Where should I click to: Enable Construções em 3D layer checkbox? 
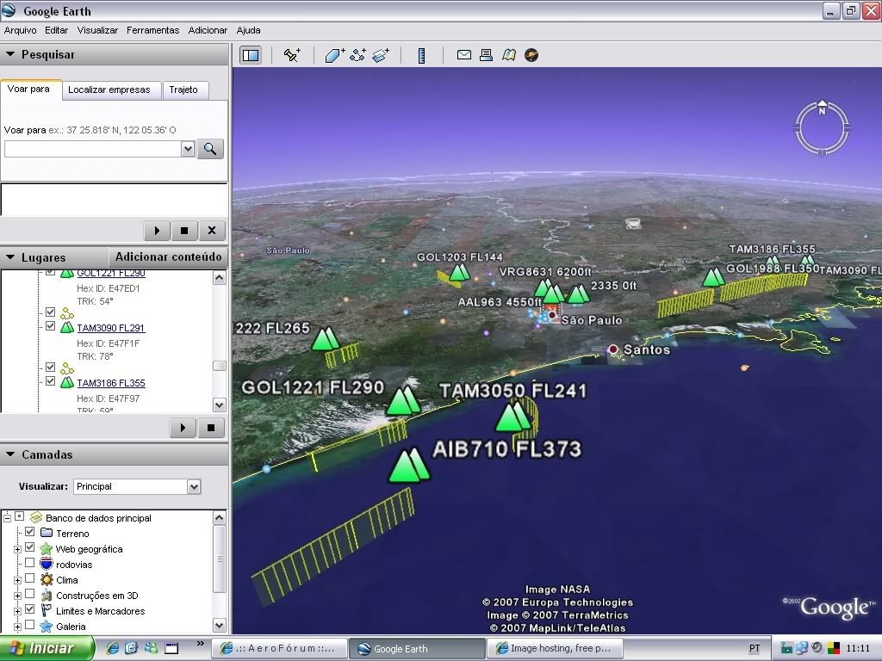click(30, 594)
